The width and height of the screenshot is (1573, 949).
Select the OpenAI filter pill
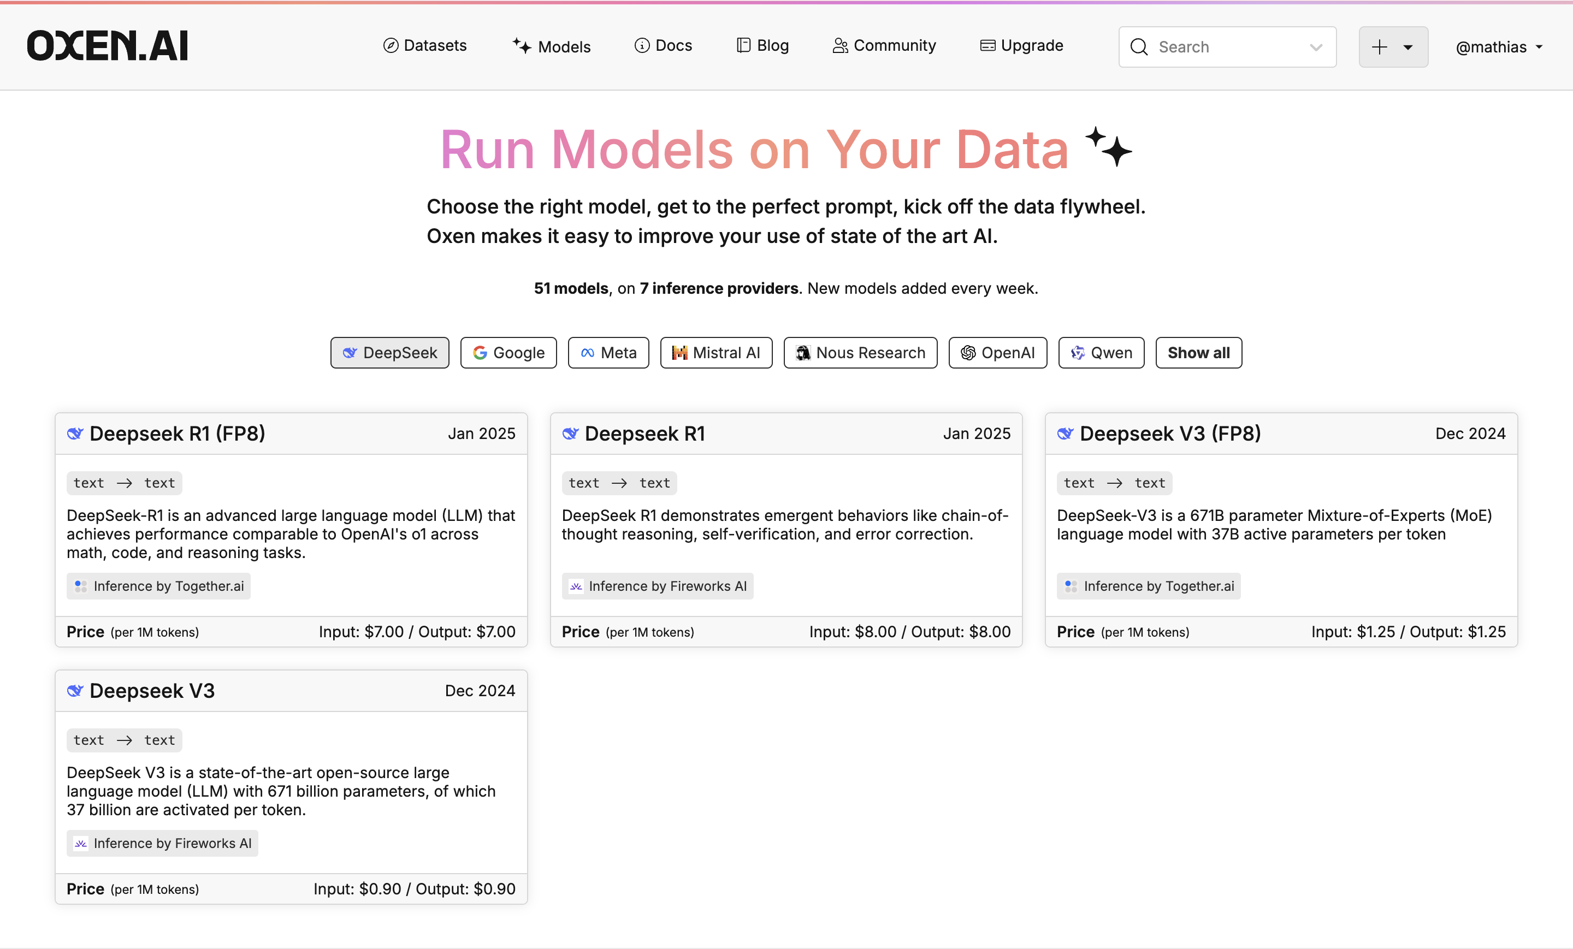(997, 352)
